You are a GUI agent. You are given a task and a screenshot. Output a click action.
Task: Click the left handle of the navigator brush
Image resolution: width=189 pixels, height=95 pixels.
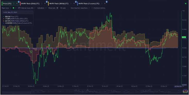[183, 91]
